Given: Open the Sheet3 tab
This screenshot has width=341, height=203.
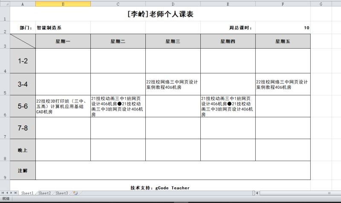Looking at the screenshot, I should coord(62,193).
